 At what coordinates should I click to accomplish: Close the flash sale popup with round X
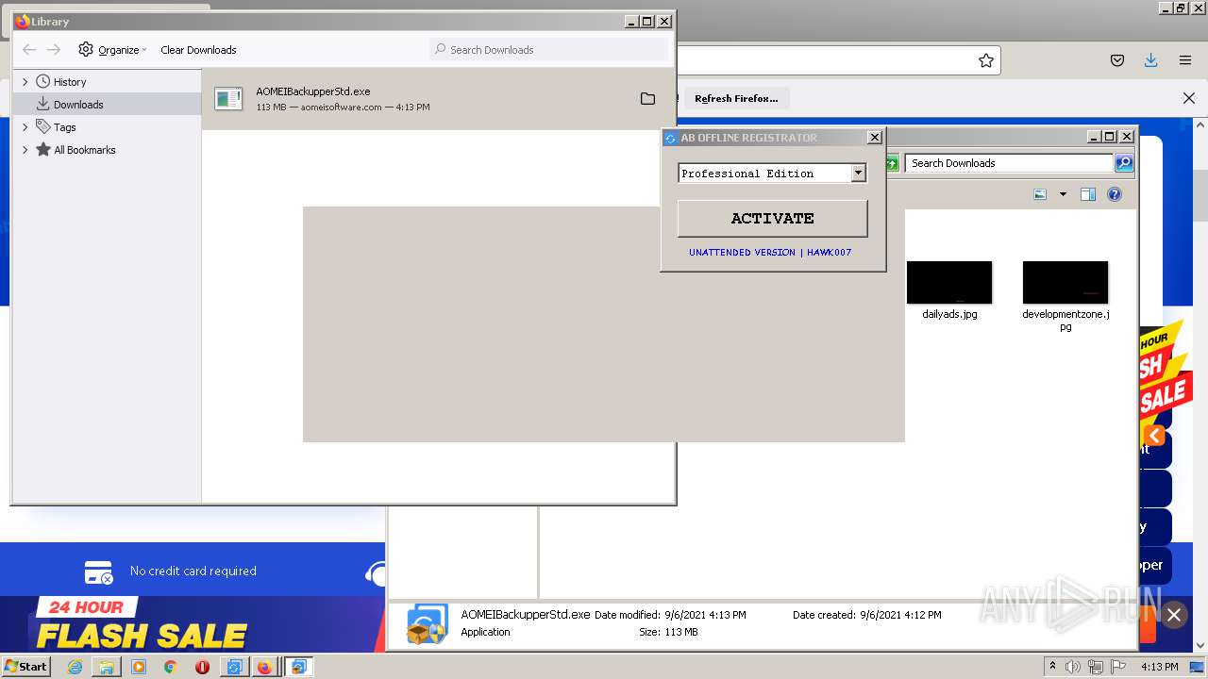tap(1174, 615)
